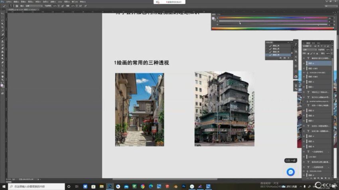Switch to the 通道 (Channels) tab
Screen dimensions: 339x190
point(313,43)
